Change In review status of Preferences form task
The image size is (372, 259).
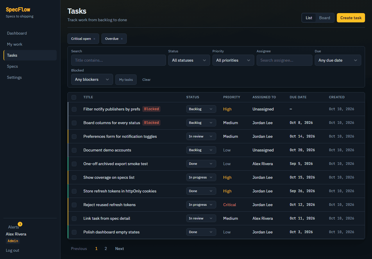coord(201,136)
